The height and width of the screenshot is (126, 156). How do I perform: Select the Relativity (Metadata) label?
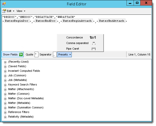pos(21,117)
